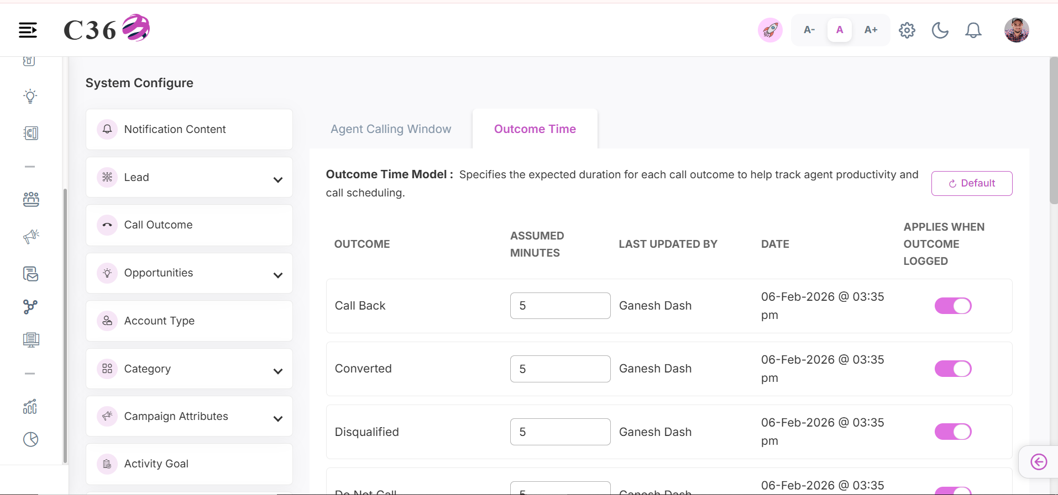This screenshot has width=1058, height=495.
Task: Expand the Lead section chevron
Action: [x=278, y=179]
